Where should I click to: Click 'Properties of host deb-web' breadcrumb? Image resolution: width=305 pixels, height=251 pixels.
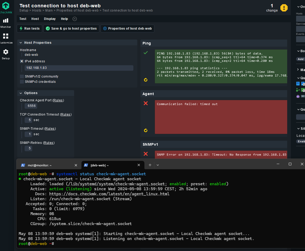77,10
